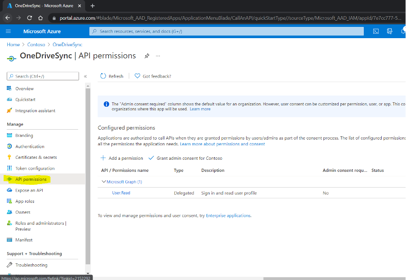Click the Troubleshooting wrench icon
Viewport: 406px width, 280px height.
coord(9,265)
